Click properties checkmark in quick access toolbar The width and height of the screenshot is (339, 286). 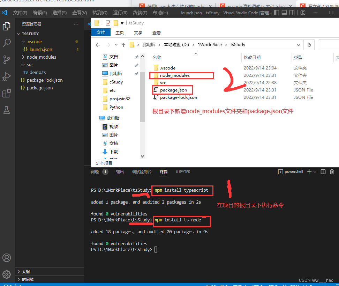(x=108, y=23)
